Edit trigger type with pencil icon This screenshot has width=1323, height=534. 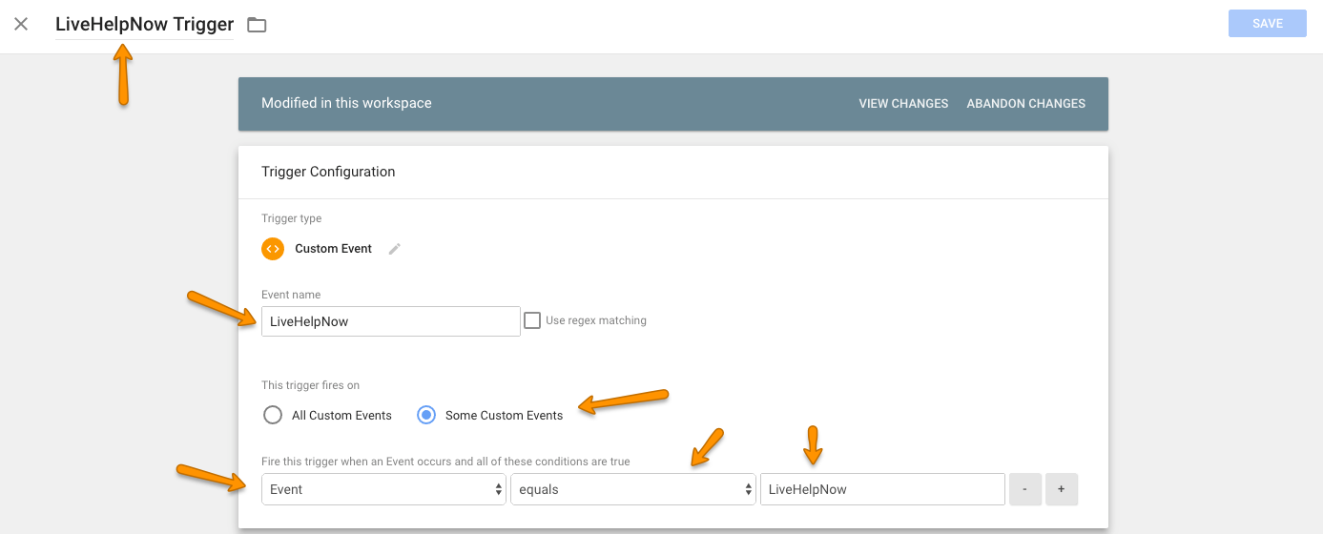coord(395,249)
